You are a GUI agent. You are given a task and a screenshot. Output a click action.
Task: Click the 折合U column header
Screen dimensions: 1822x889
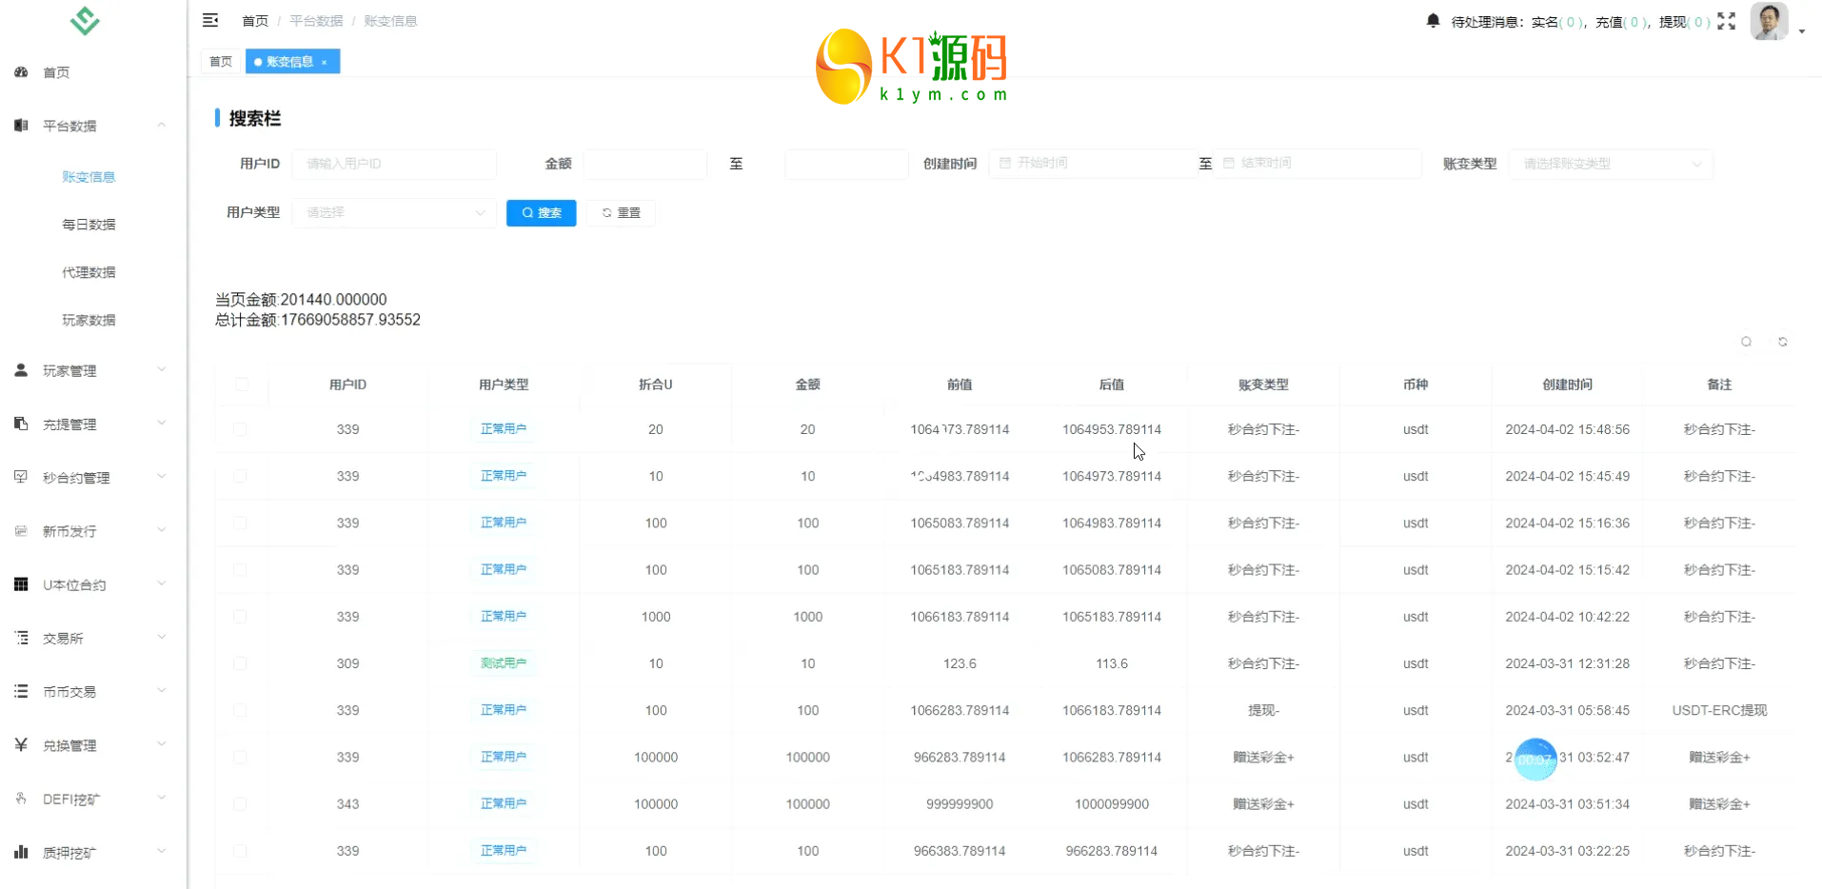click(656, 385)
